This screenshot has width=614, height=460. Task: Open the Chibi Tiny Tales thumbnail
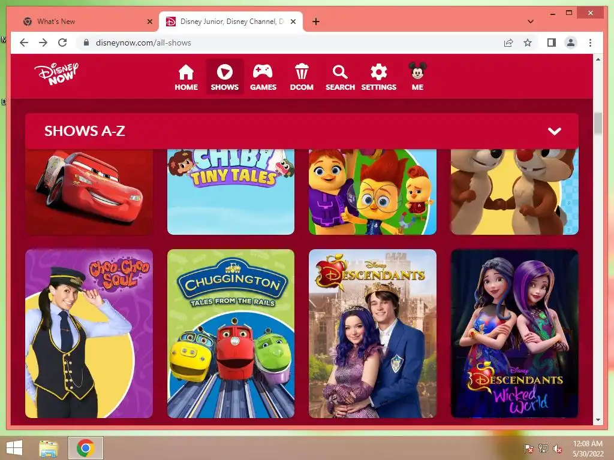tap(231, 192)
